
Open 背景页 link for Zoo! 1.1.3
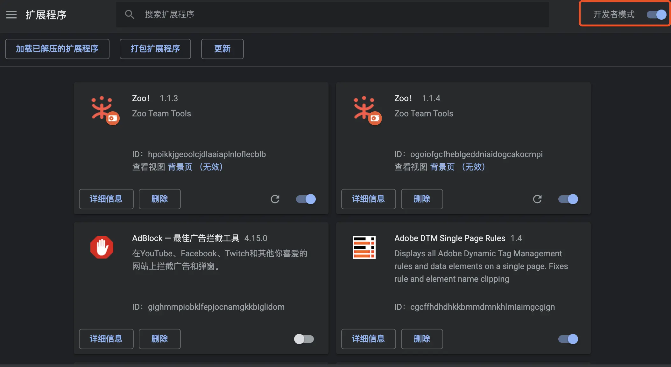point(180,167)
